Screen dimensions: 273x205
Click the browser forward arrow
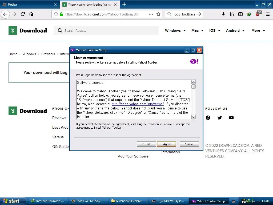[14, 14]
